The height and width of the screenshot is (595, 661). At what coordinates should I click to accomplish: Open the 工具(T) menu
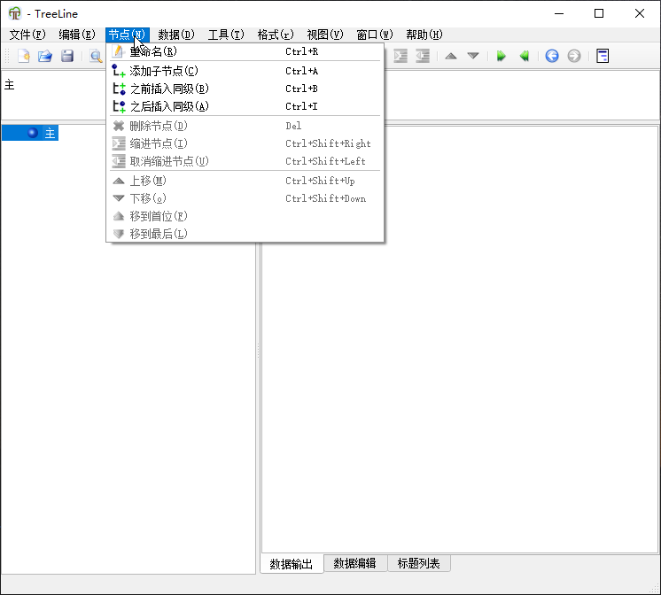click(226, 35)
